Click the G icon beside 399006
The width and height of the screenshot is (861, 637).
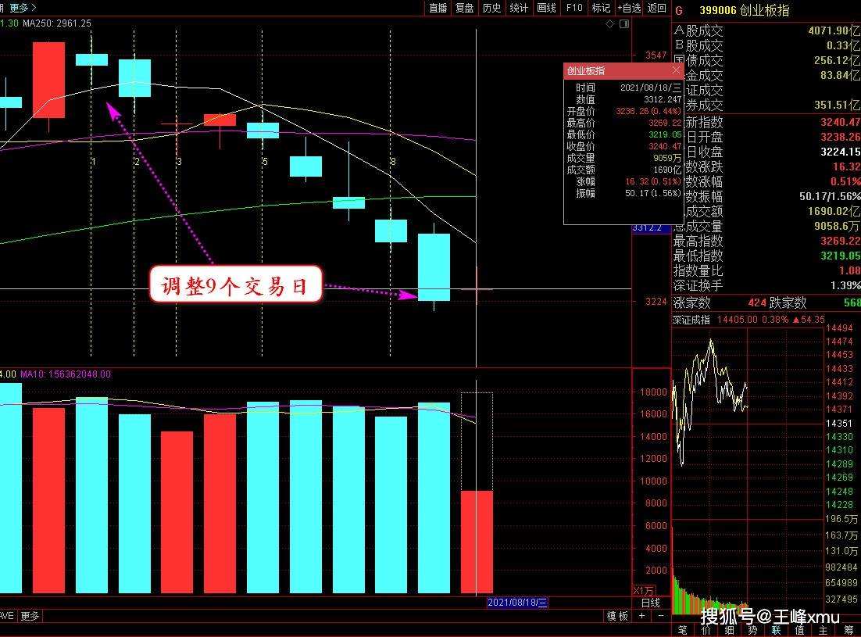[679, 10]
